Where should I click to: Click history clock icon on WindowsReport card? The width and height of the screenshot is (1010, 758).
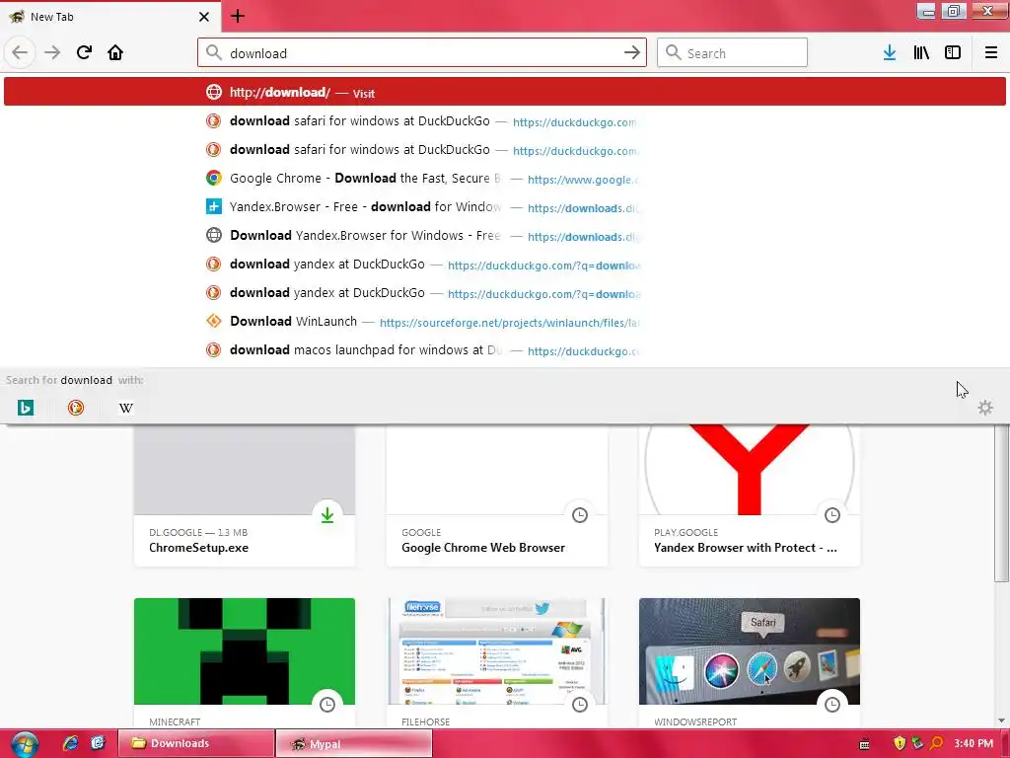click(x=832, y=705)
